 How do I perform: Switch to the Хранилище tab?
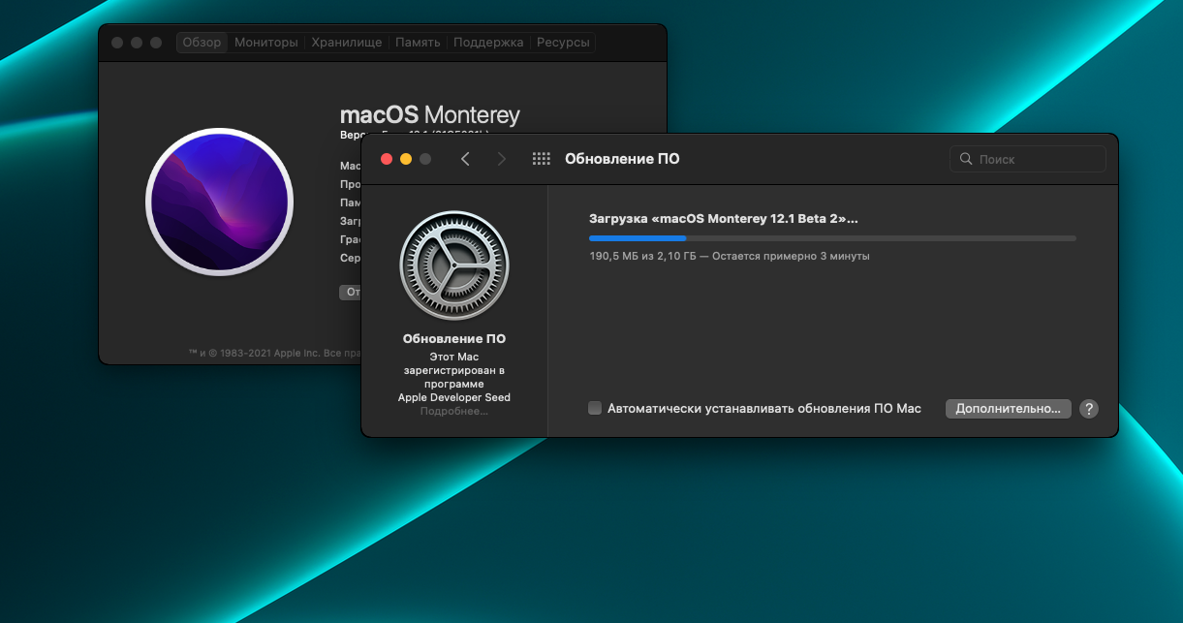[x=346, y=43]
